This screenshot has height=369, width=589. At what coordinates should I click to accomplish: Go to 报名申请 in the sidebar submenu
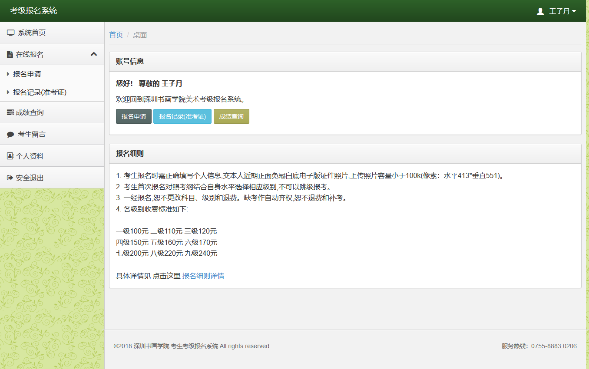[x=52, y=74]
